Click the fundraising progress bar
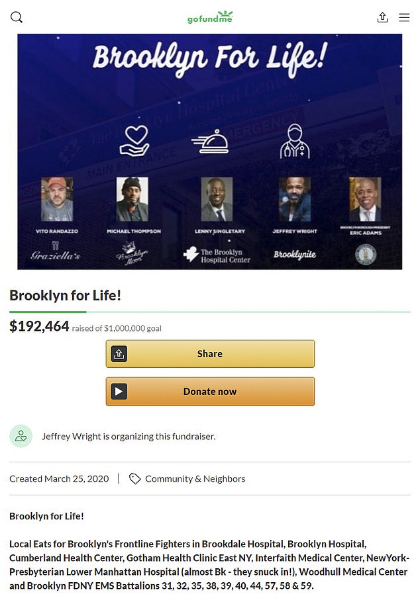Image resolution: width=420 pixels, height=606 pixels. click(210, 312)
